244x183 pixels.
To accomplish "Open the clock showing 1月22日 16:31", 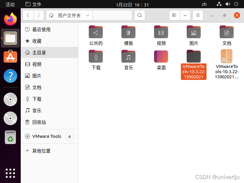I will (x=132, y=5).
